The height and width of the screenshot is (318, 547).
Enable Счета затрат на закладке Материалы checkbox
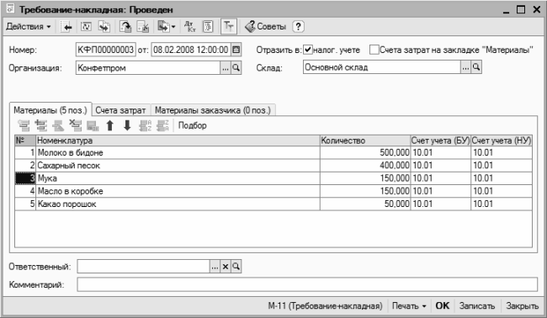374,50
